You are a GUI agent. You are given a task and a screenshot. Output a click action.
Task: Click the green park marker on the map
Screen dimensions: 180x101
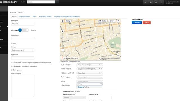(x=113, y=43)
